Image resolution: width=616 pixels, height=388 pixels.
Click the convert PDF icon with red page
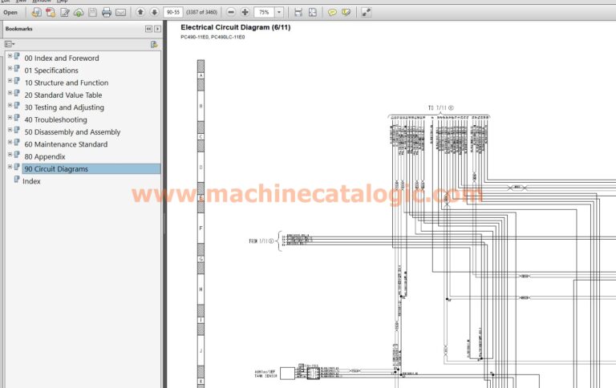click(x=51, y=13)
